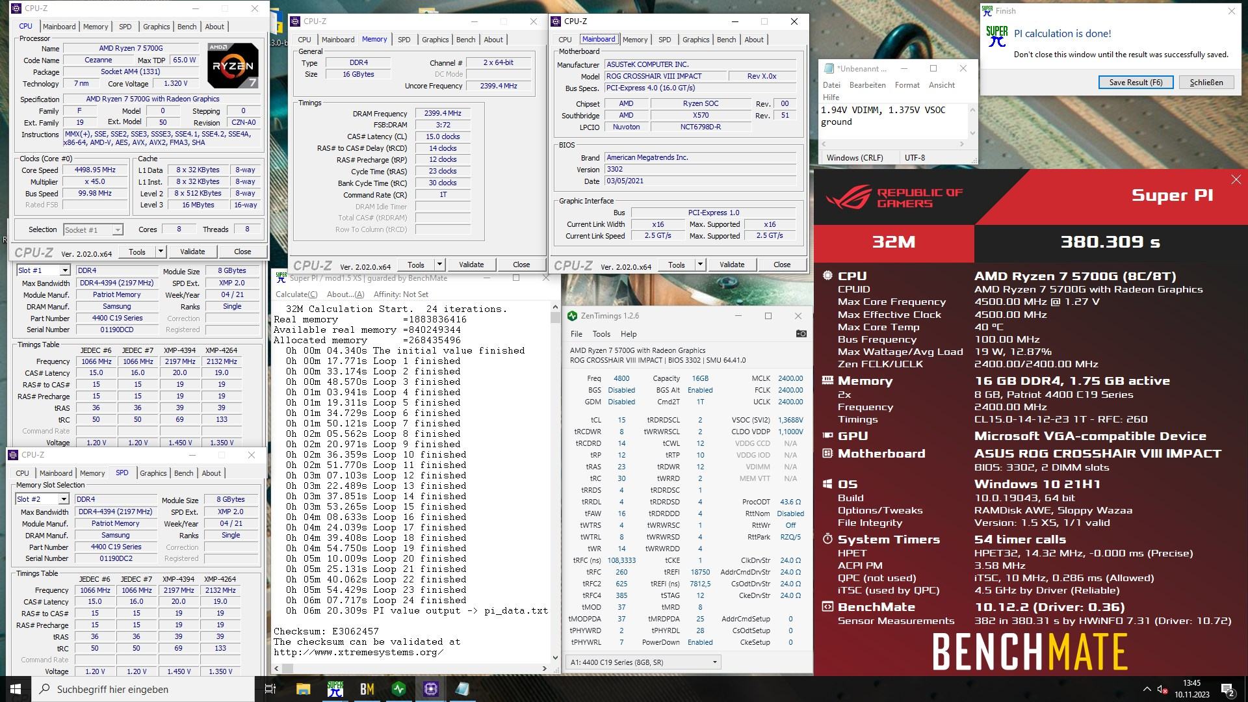This screenshot has height=702, width=1248.
Task: Click the green ZenTimings taskbar icon
Action: (x=398, y=689)
